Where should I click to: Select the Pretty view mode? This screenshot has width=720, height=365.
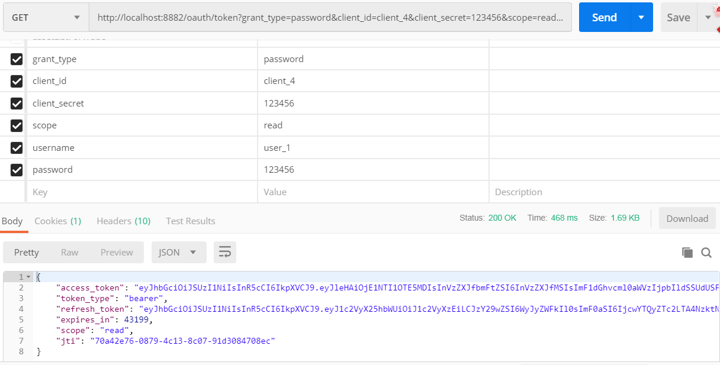pyautogui.click(x=27, y=253)
